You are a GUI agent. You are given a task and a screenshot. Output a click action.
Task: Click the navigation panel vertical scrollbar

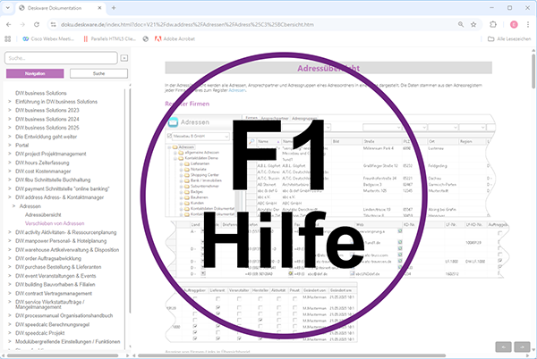coord(130,202)
